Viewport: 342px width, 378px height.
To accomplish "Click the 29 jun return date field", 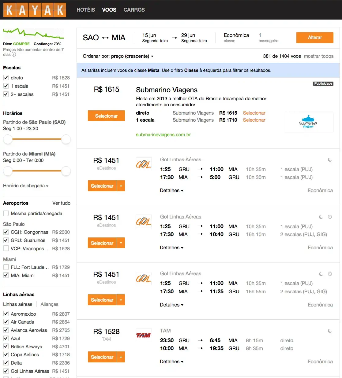I will click(x=194, y=38).
